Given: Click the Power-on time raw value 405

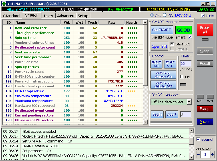Looking at the screenshot, I should point(120,62).
